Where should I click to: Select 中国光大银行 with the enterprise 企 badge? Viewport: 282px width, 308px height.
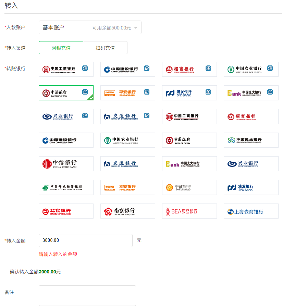[251, 93]
